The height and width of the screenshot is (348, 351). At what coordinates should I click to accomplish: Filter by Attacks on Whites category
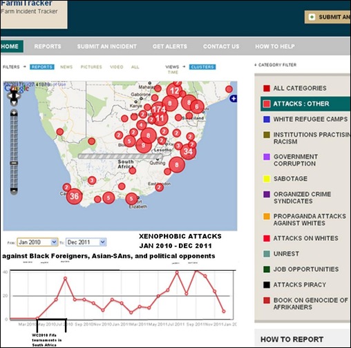[x=301, y=238]
